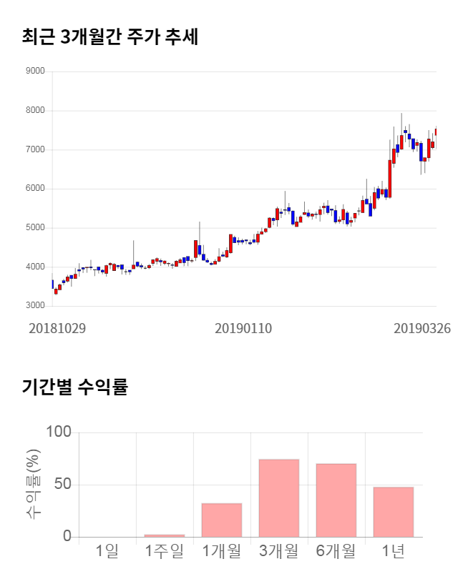Click the 1년 return bar

point(393,511)
